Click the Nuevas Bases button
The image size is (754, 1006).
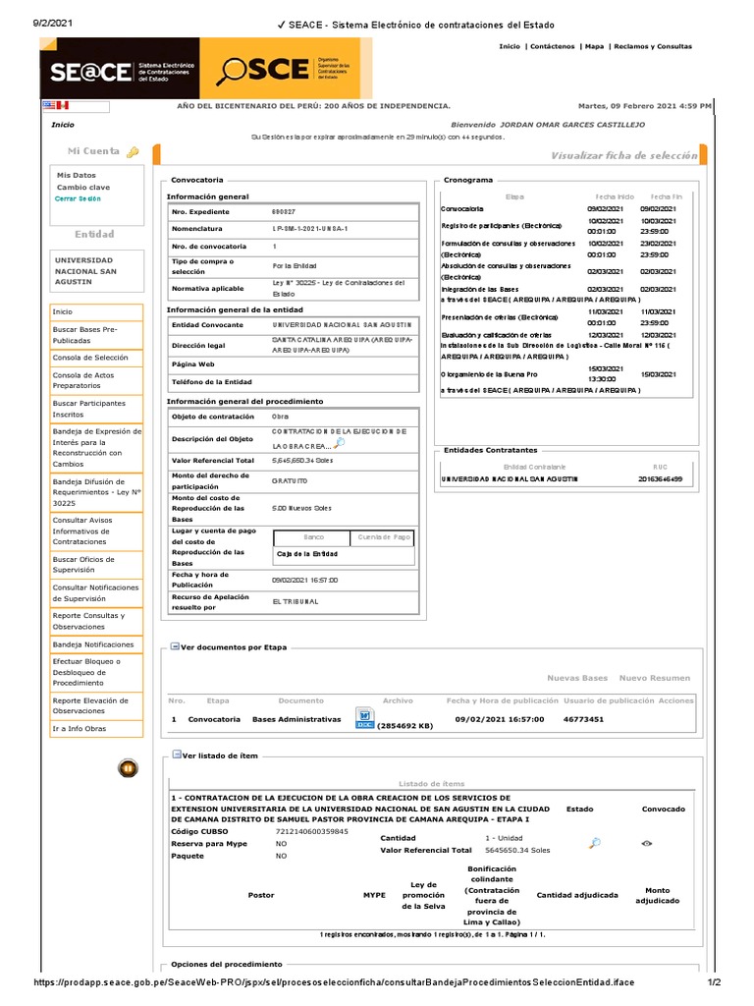[577, 678]
